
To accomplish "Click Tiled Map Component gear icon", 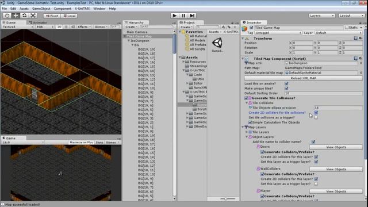I will point(361,59).
